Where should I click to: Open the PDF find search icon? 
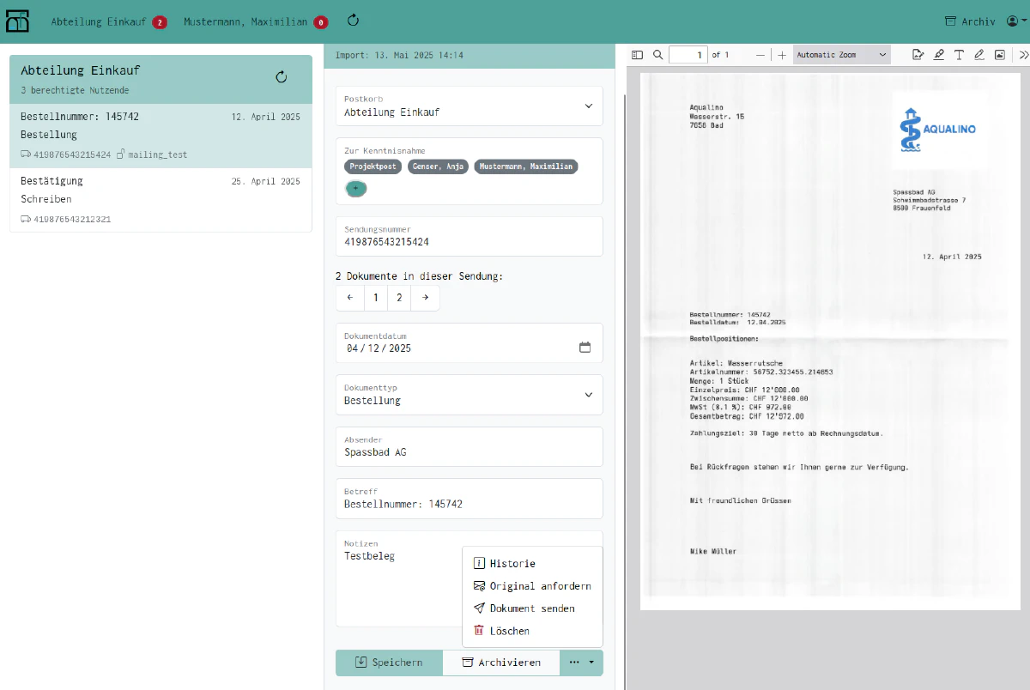pos(658,55)
